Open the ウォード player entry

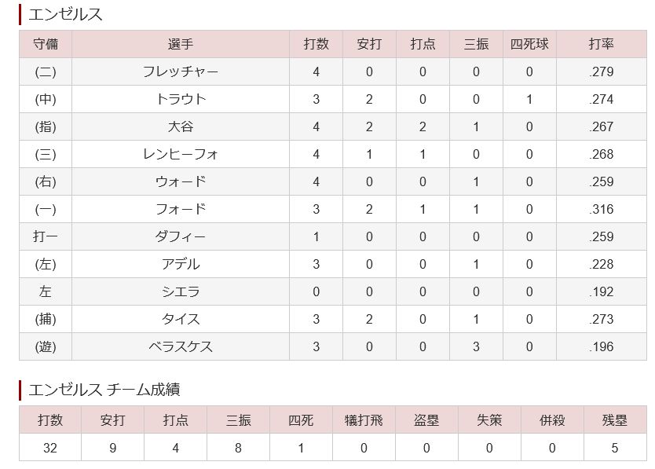(180, 182)
